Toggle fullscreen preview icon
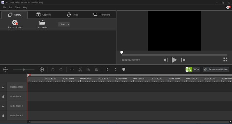This screenshot has height=124, width=232. click(x=225, y=60)
